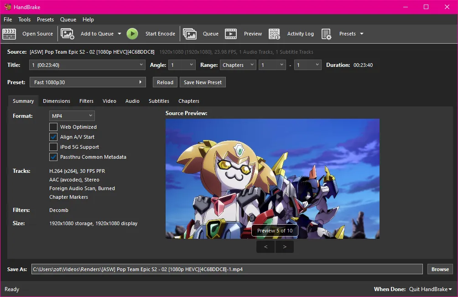Click the Save New Preset button

pos(203,82)
